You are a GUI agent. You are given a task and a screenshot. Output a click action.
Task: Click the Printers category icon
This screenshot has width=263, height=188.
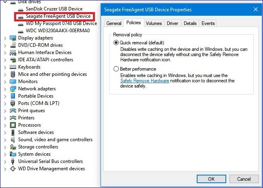click(x=13, y=118)
